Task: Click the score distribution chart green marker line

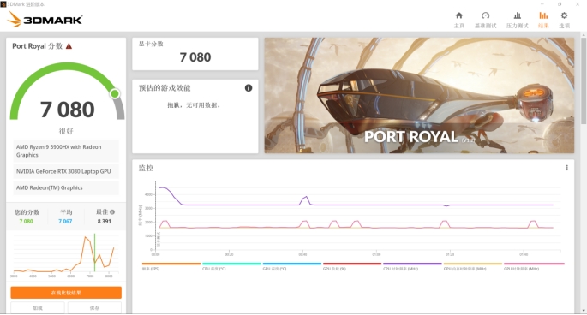Action: (95, 253)
